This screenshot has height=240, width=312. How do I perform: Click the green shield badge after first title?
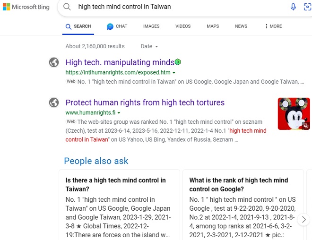[178, 62]
